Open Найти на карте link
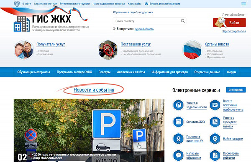 point(233,139)
